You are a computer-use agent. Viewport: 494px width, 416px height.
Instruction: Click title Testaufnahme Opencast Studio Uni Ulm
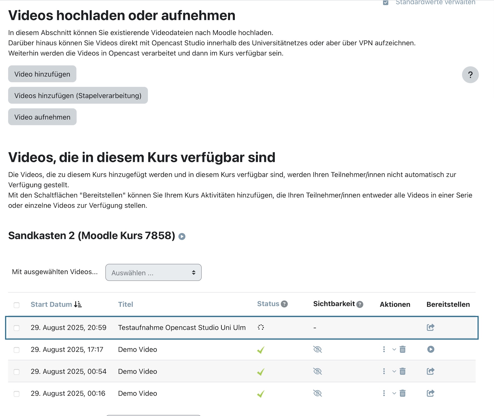pyautogui.click(x=182, y=327)
